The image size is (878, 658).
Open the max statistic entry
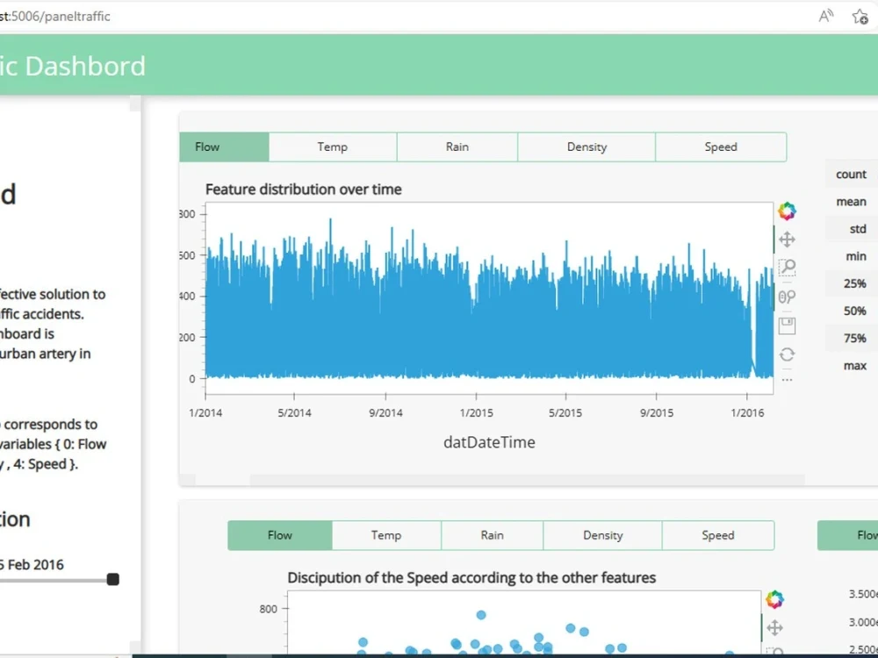850,366
